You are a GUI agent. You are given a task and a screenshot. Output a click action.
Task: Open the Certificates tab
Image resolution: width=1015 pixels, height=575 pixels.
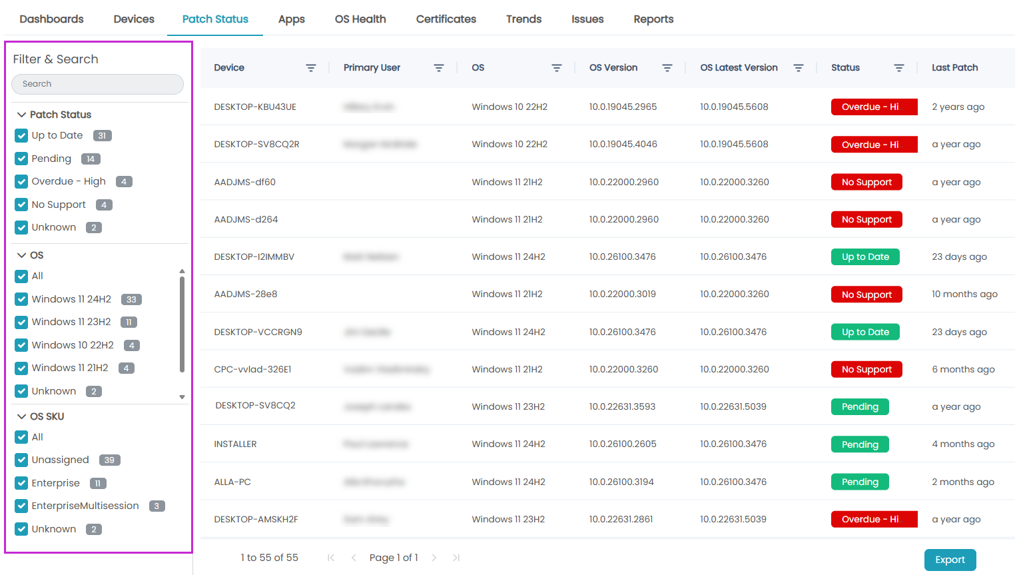[446, 19]
